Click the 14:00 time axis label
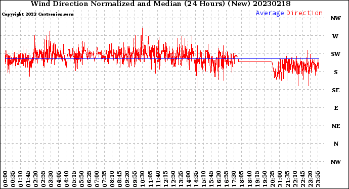The width and height of the screenshot is (349, 189). click(x=188, y=179)
